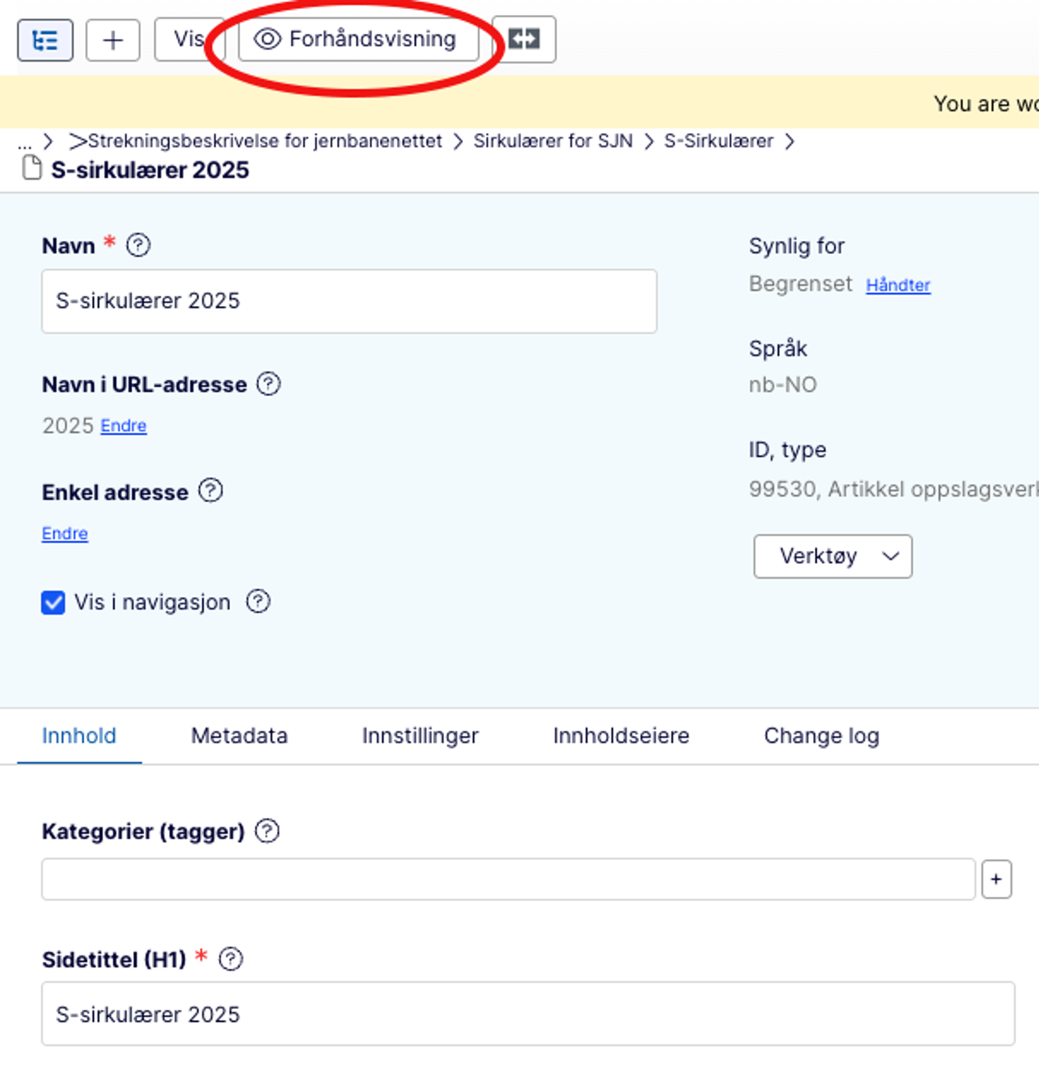Open help icon next to Navn
This screenshot has width=1039, height=1065.
pos(138,245)
